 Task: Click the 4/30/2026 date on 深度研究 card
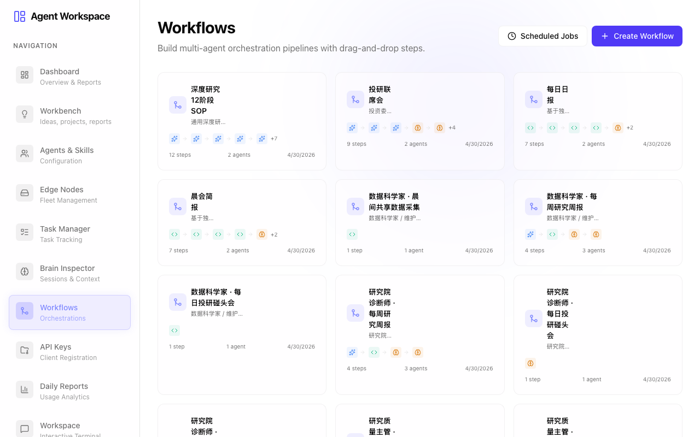coord(301,155)
